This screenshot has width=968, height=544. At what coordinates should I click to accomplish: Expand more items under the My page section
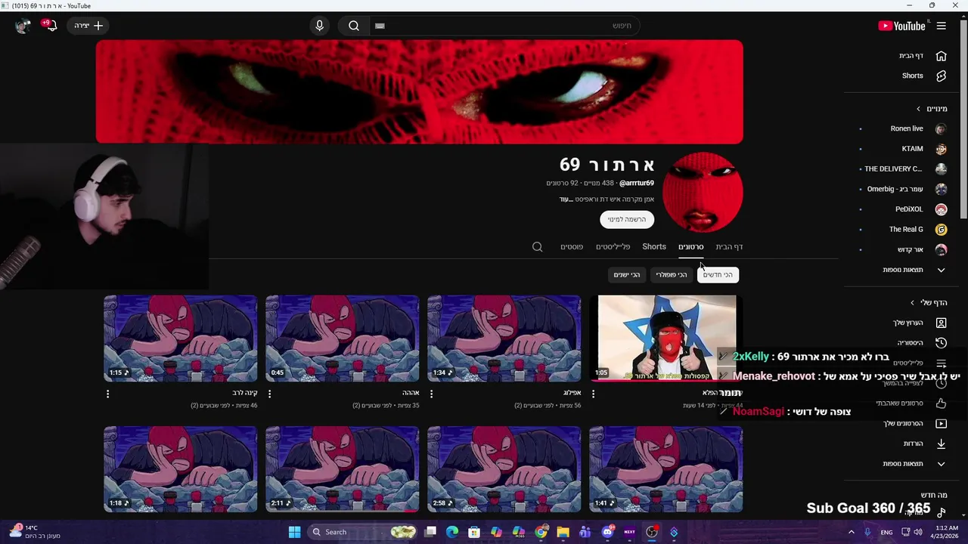click(x=914, y=464)
